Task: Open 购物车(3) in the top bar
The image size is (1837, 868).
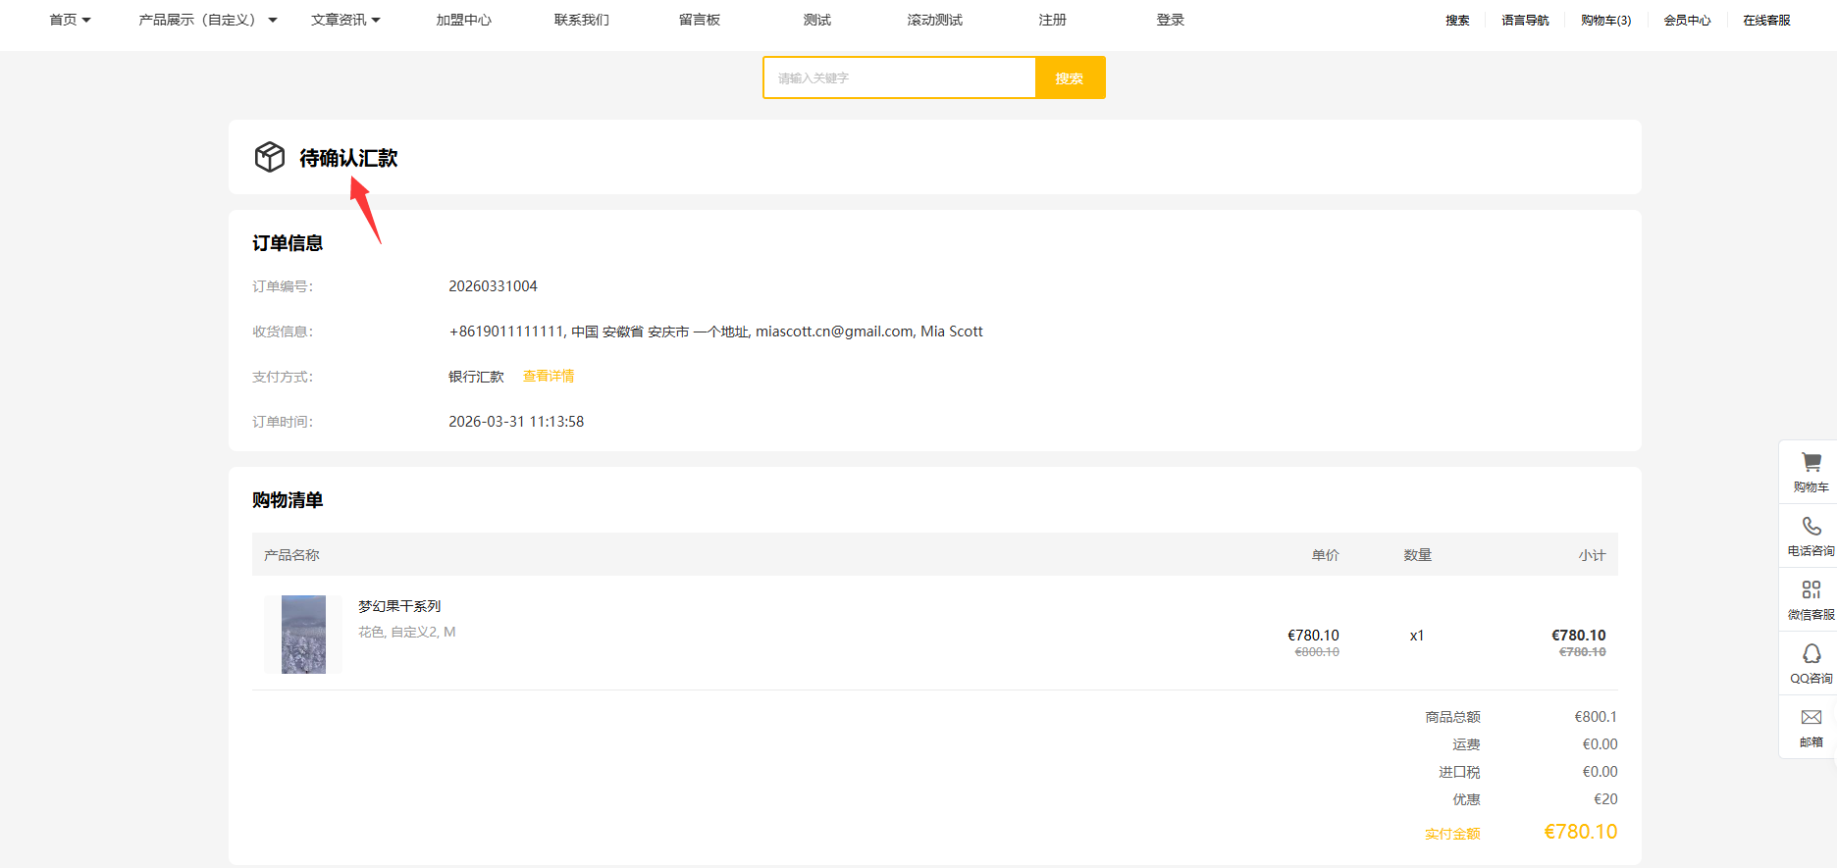Action: pyautogui.click(x=1605, y=20)
